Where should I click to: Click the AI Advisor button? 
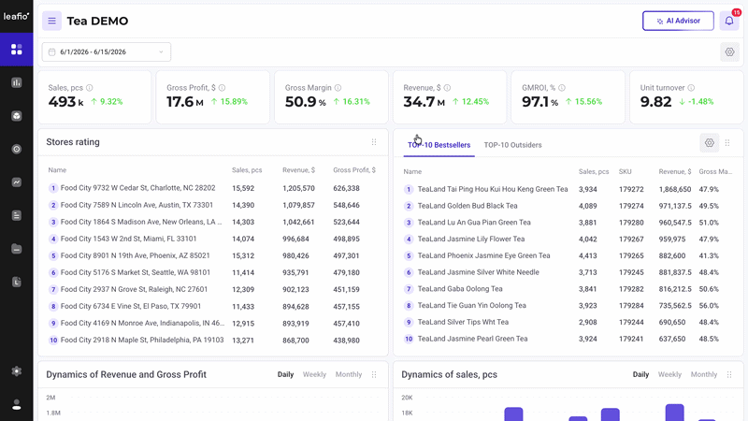pyautogui.click(x=678, y=21)
